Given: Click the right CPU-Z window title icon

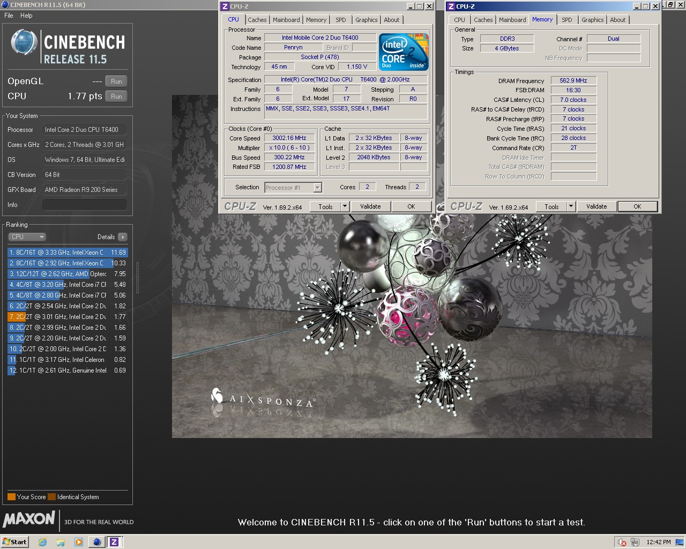Looking at the screenshot, I should point(451,6).
